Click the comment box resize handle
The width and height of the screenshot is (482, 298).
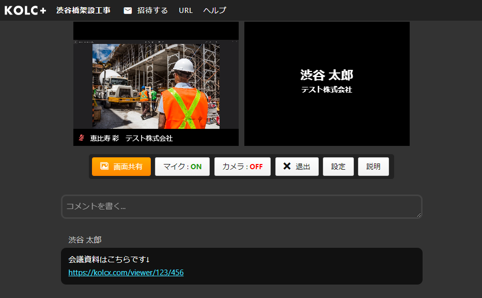(x=418, y=215)
